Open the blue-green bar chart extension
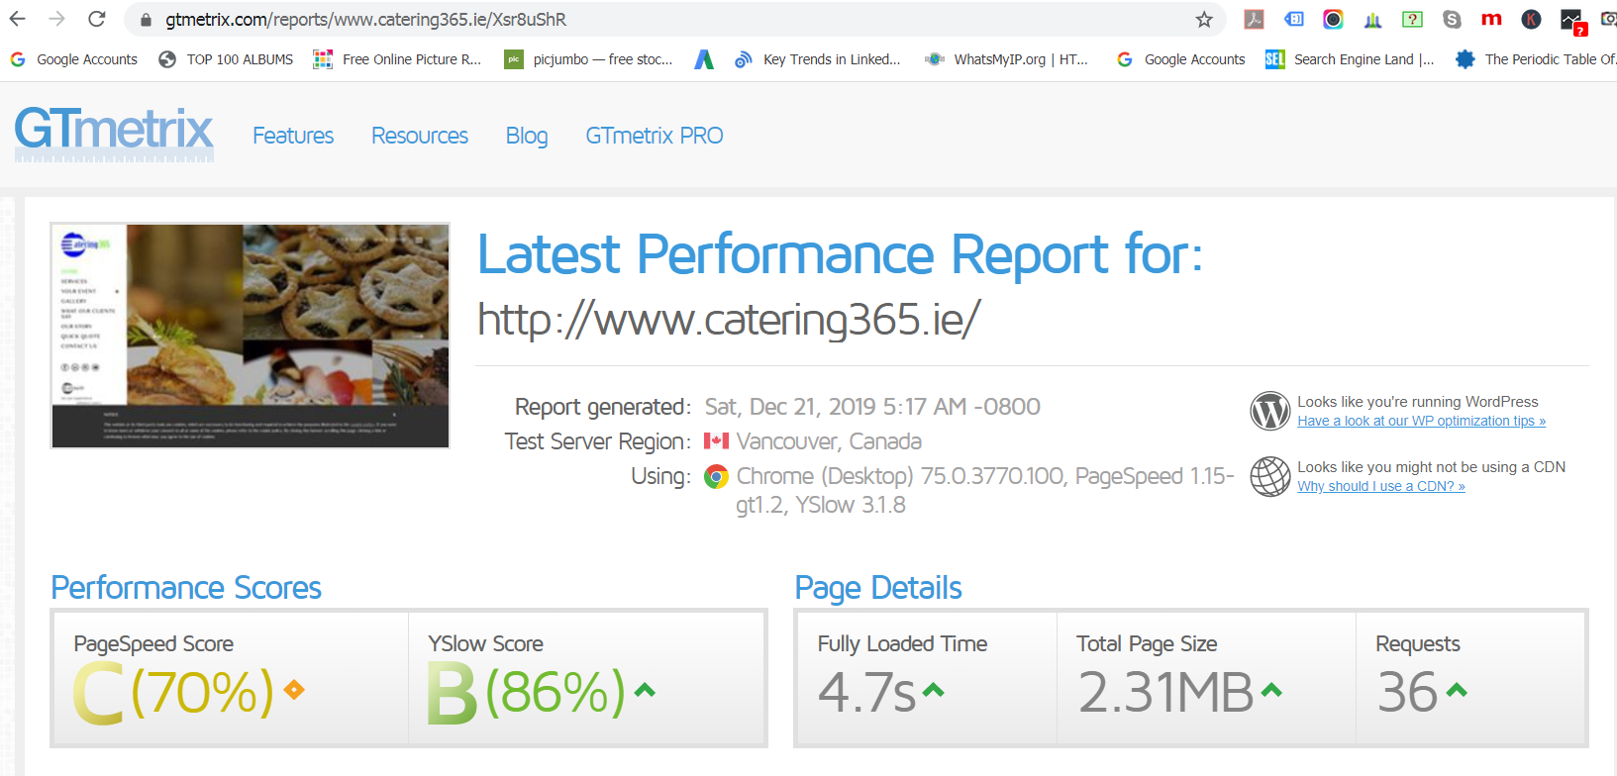The height and width of the screenshot is (776, 1617). 1372,19
